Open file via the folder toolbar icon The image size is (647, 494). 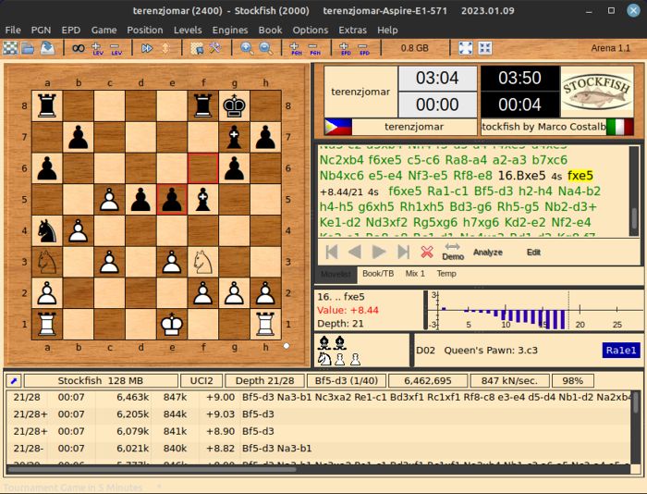point(28,48)
